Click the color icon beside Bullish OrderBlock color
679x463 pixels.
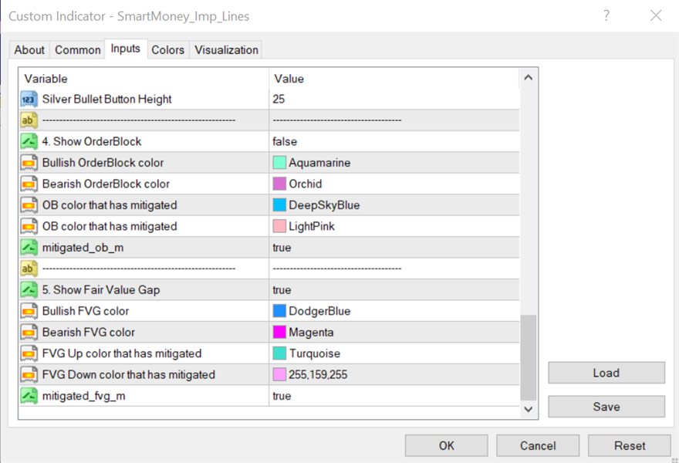(29, 163)
